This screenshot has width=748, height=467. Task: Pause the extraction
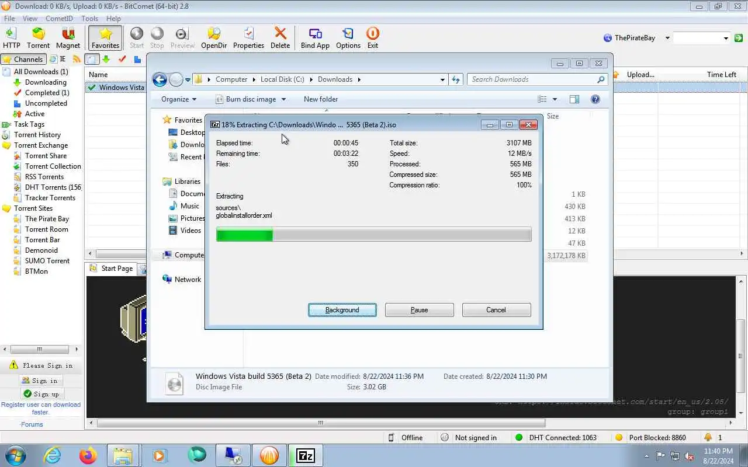coord(419,310)
